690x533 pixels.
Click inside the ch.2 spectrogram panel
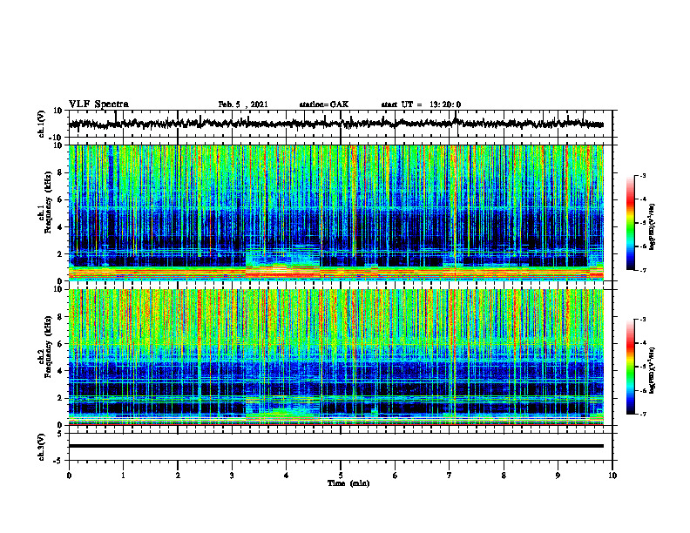point(336,357)
